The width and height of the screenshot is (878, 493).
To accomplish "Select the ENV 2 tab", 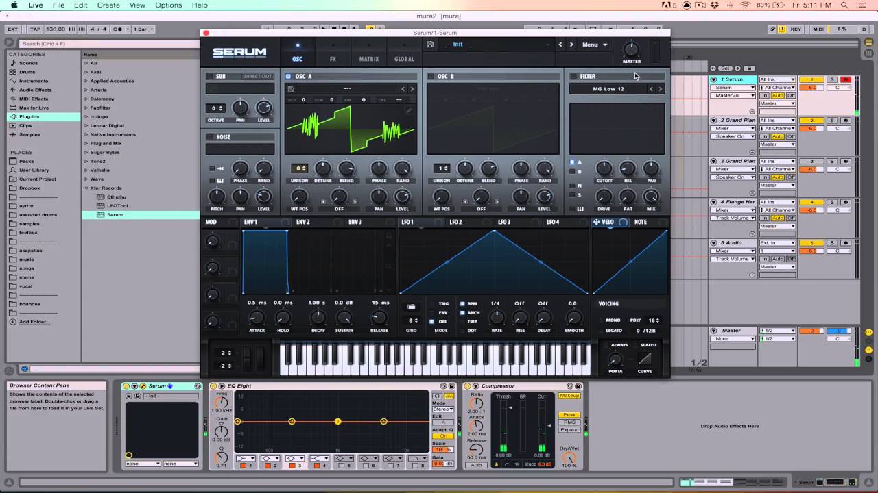I will [x=302, y=222].
